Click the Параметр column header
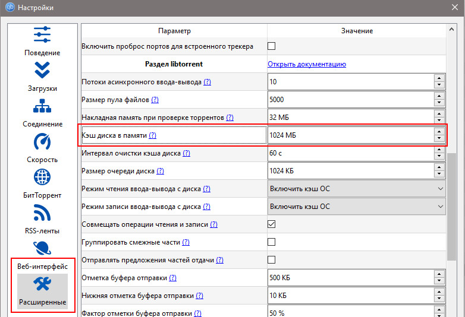This screenshot has height=317, width=465. tap(174, 30)
